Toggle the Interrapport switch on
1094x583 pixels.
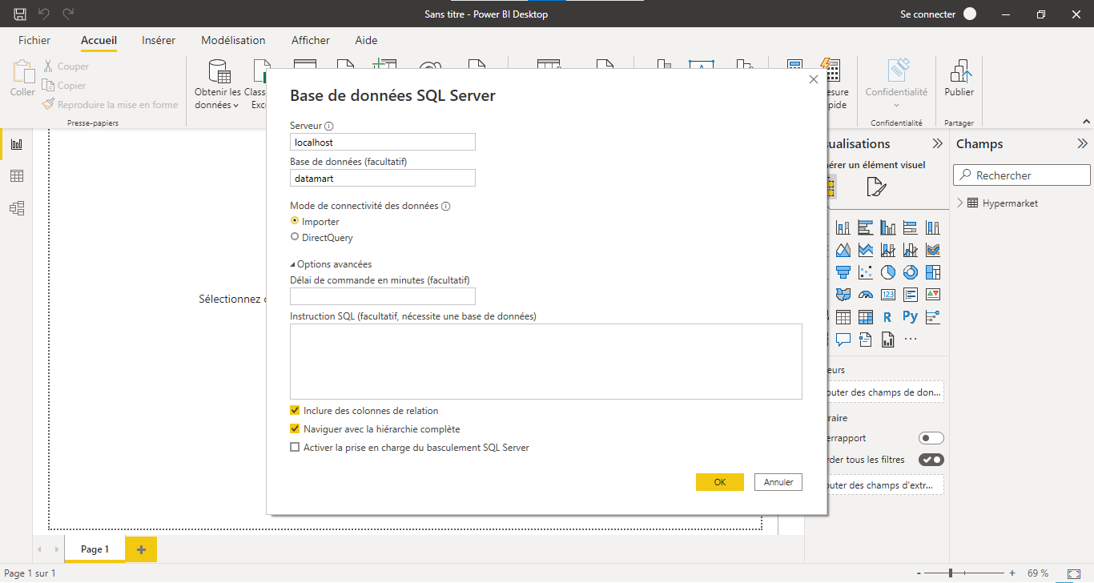(x=931, y=438)
